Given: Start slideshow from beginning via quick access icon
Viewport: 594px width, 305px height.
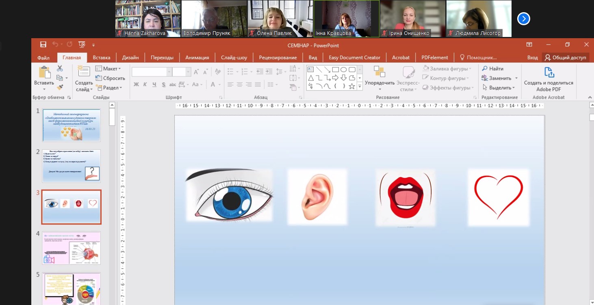Looking at the screenshot, I should (82, 45).
